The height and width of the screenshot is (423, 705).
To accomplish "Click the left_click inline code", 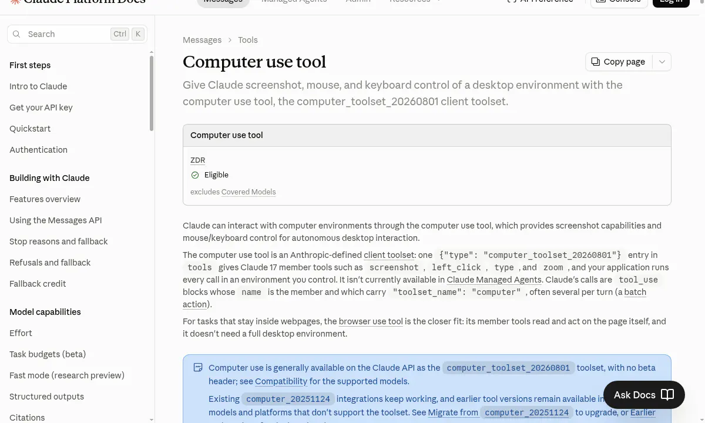I will click(x=456, y=267).
